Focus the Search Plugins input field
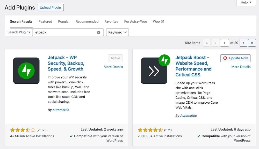 [68, 32]
